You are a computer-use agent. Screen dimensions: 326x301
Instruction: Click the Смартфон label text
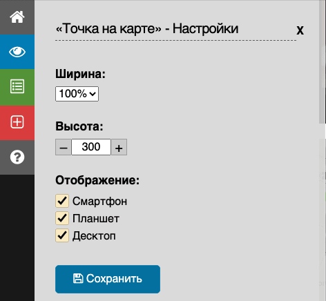pos(99,202)
